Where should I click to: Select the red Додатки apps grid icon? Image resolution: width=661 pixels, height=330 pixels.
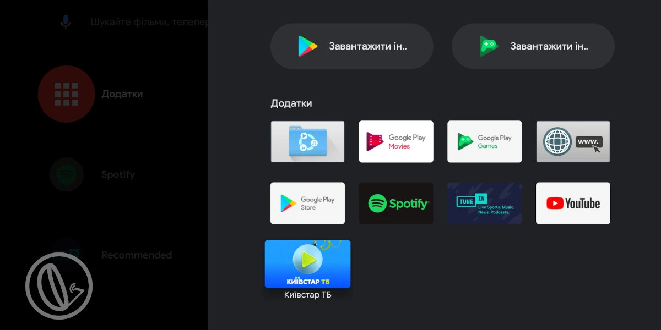point(66,94)
